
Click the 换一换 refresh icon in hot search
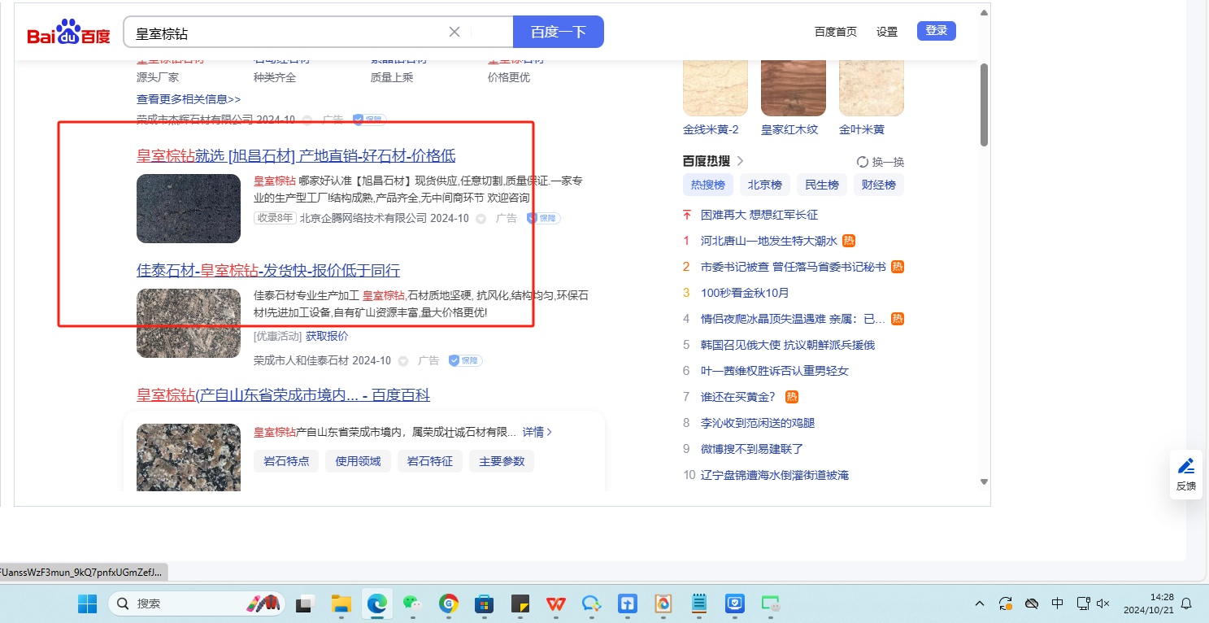(863, 162)
